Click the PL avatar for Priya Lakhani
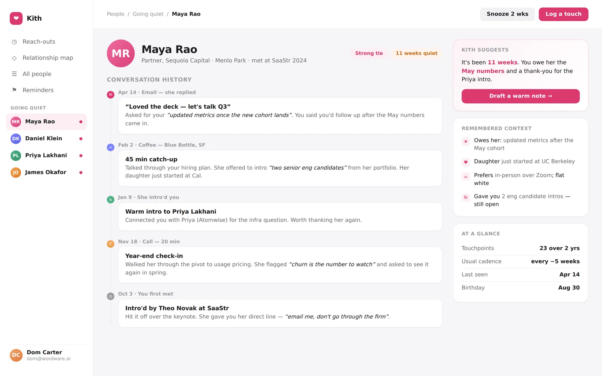This screenshot has height=376, width=602. pyautogui.click(x=16, y=156)
